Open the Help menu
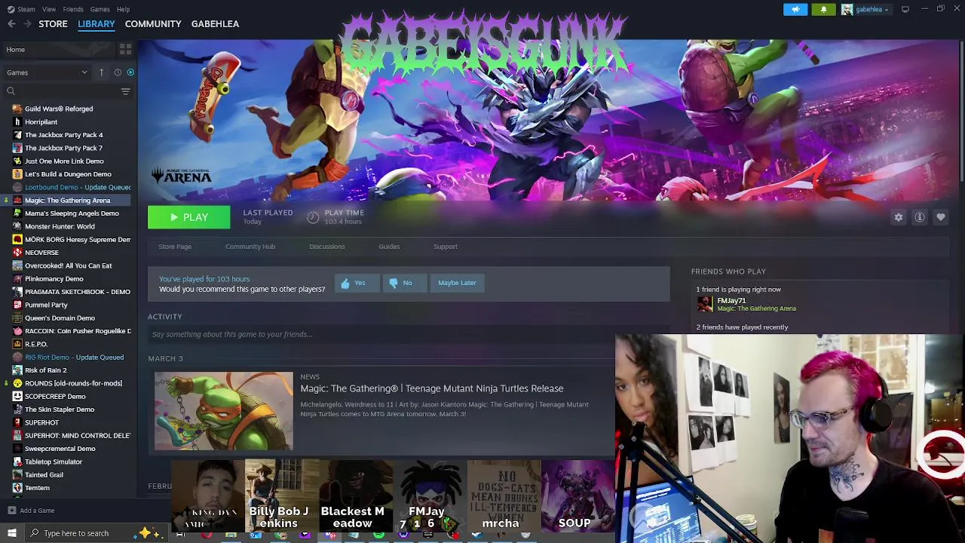 click(x=123, y=9)
